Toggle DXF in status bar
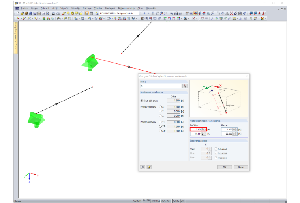 tap(183, 201)
